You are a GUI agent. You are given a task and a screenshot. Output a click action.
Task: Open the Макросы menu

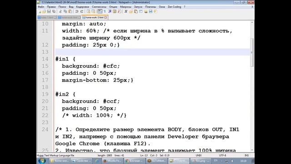(125, 7)
